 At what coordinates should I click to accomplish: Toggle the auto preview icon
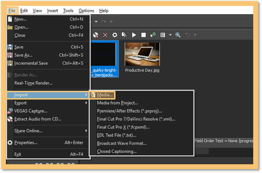(x=153, y=35)
